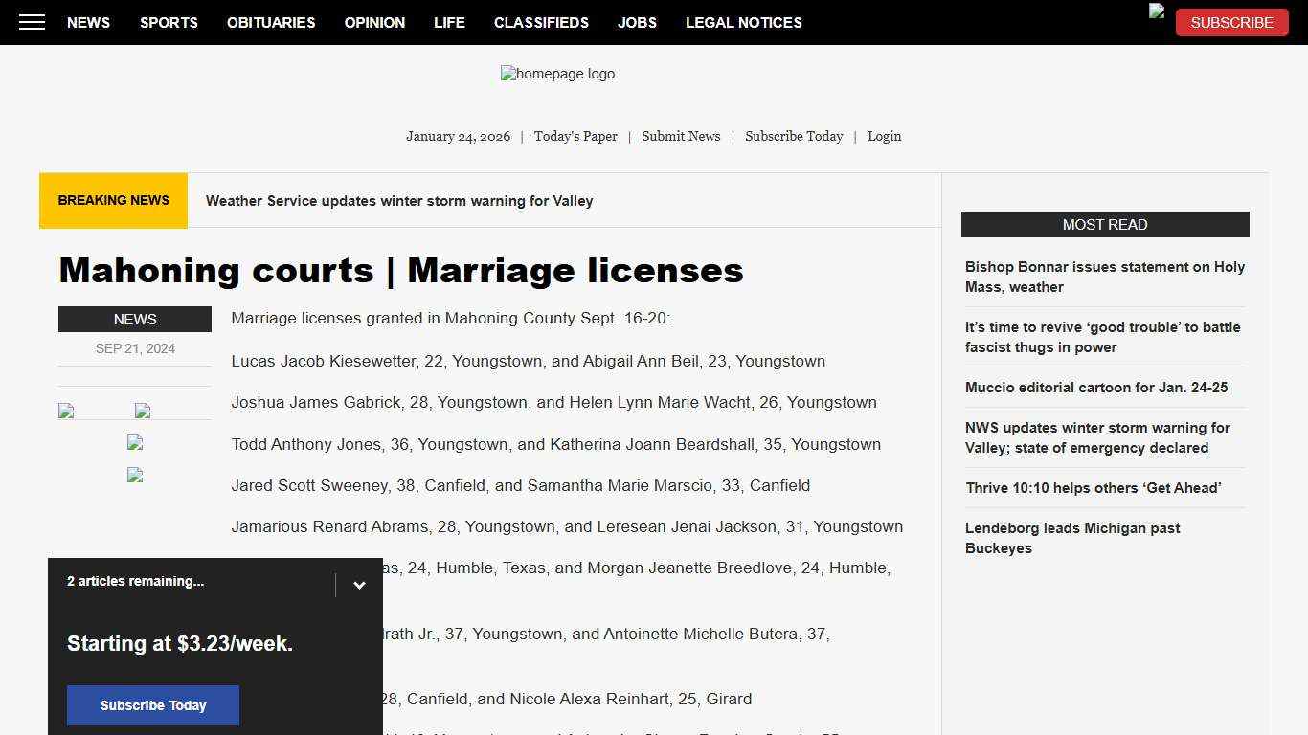Click the bottom share icon in the article sidebar

click(x=134, y=475)
